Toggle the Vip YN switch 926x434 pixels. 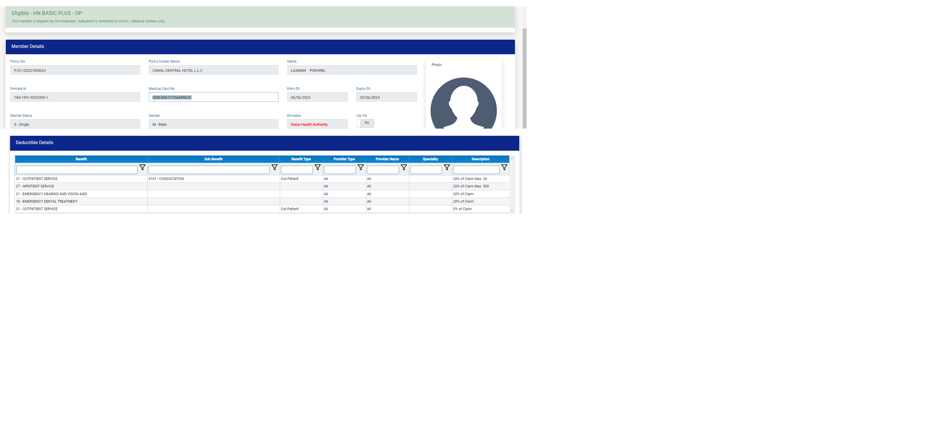[365, 123]
